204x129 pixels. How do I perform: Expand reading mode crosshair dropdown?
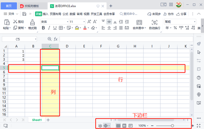pos(109,126)
